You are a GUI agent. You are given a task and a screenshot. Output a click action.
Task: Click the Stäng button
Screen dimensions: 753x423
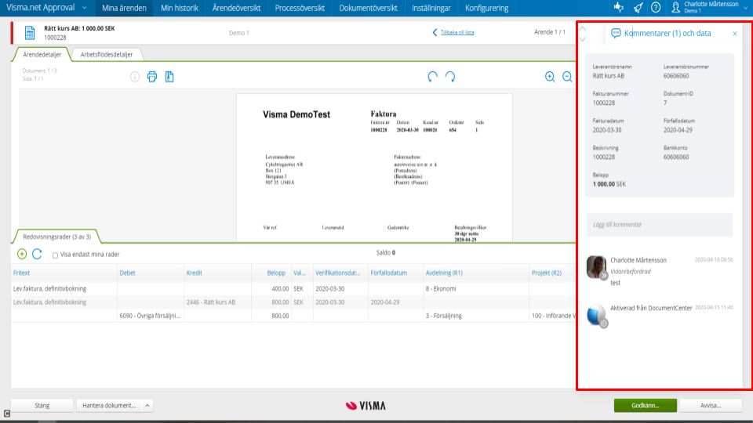coord(42,405)
